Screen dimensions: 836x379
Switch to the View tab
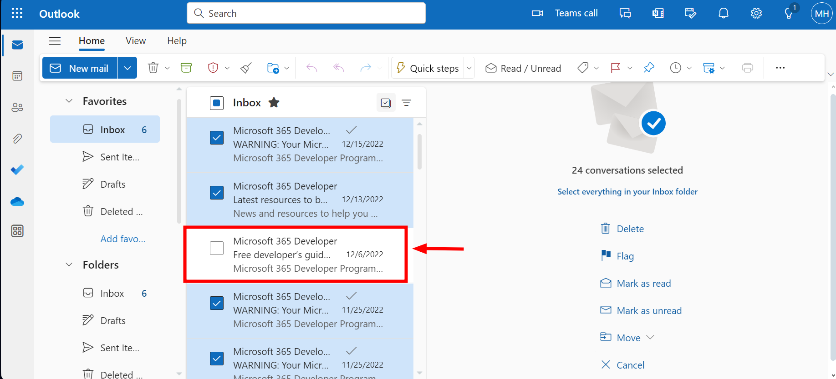[136, 41]
